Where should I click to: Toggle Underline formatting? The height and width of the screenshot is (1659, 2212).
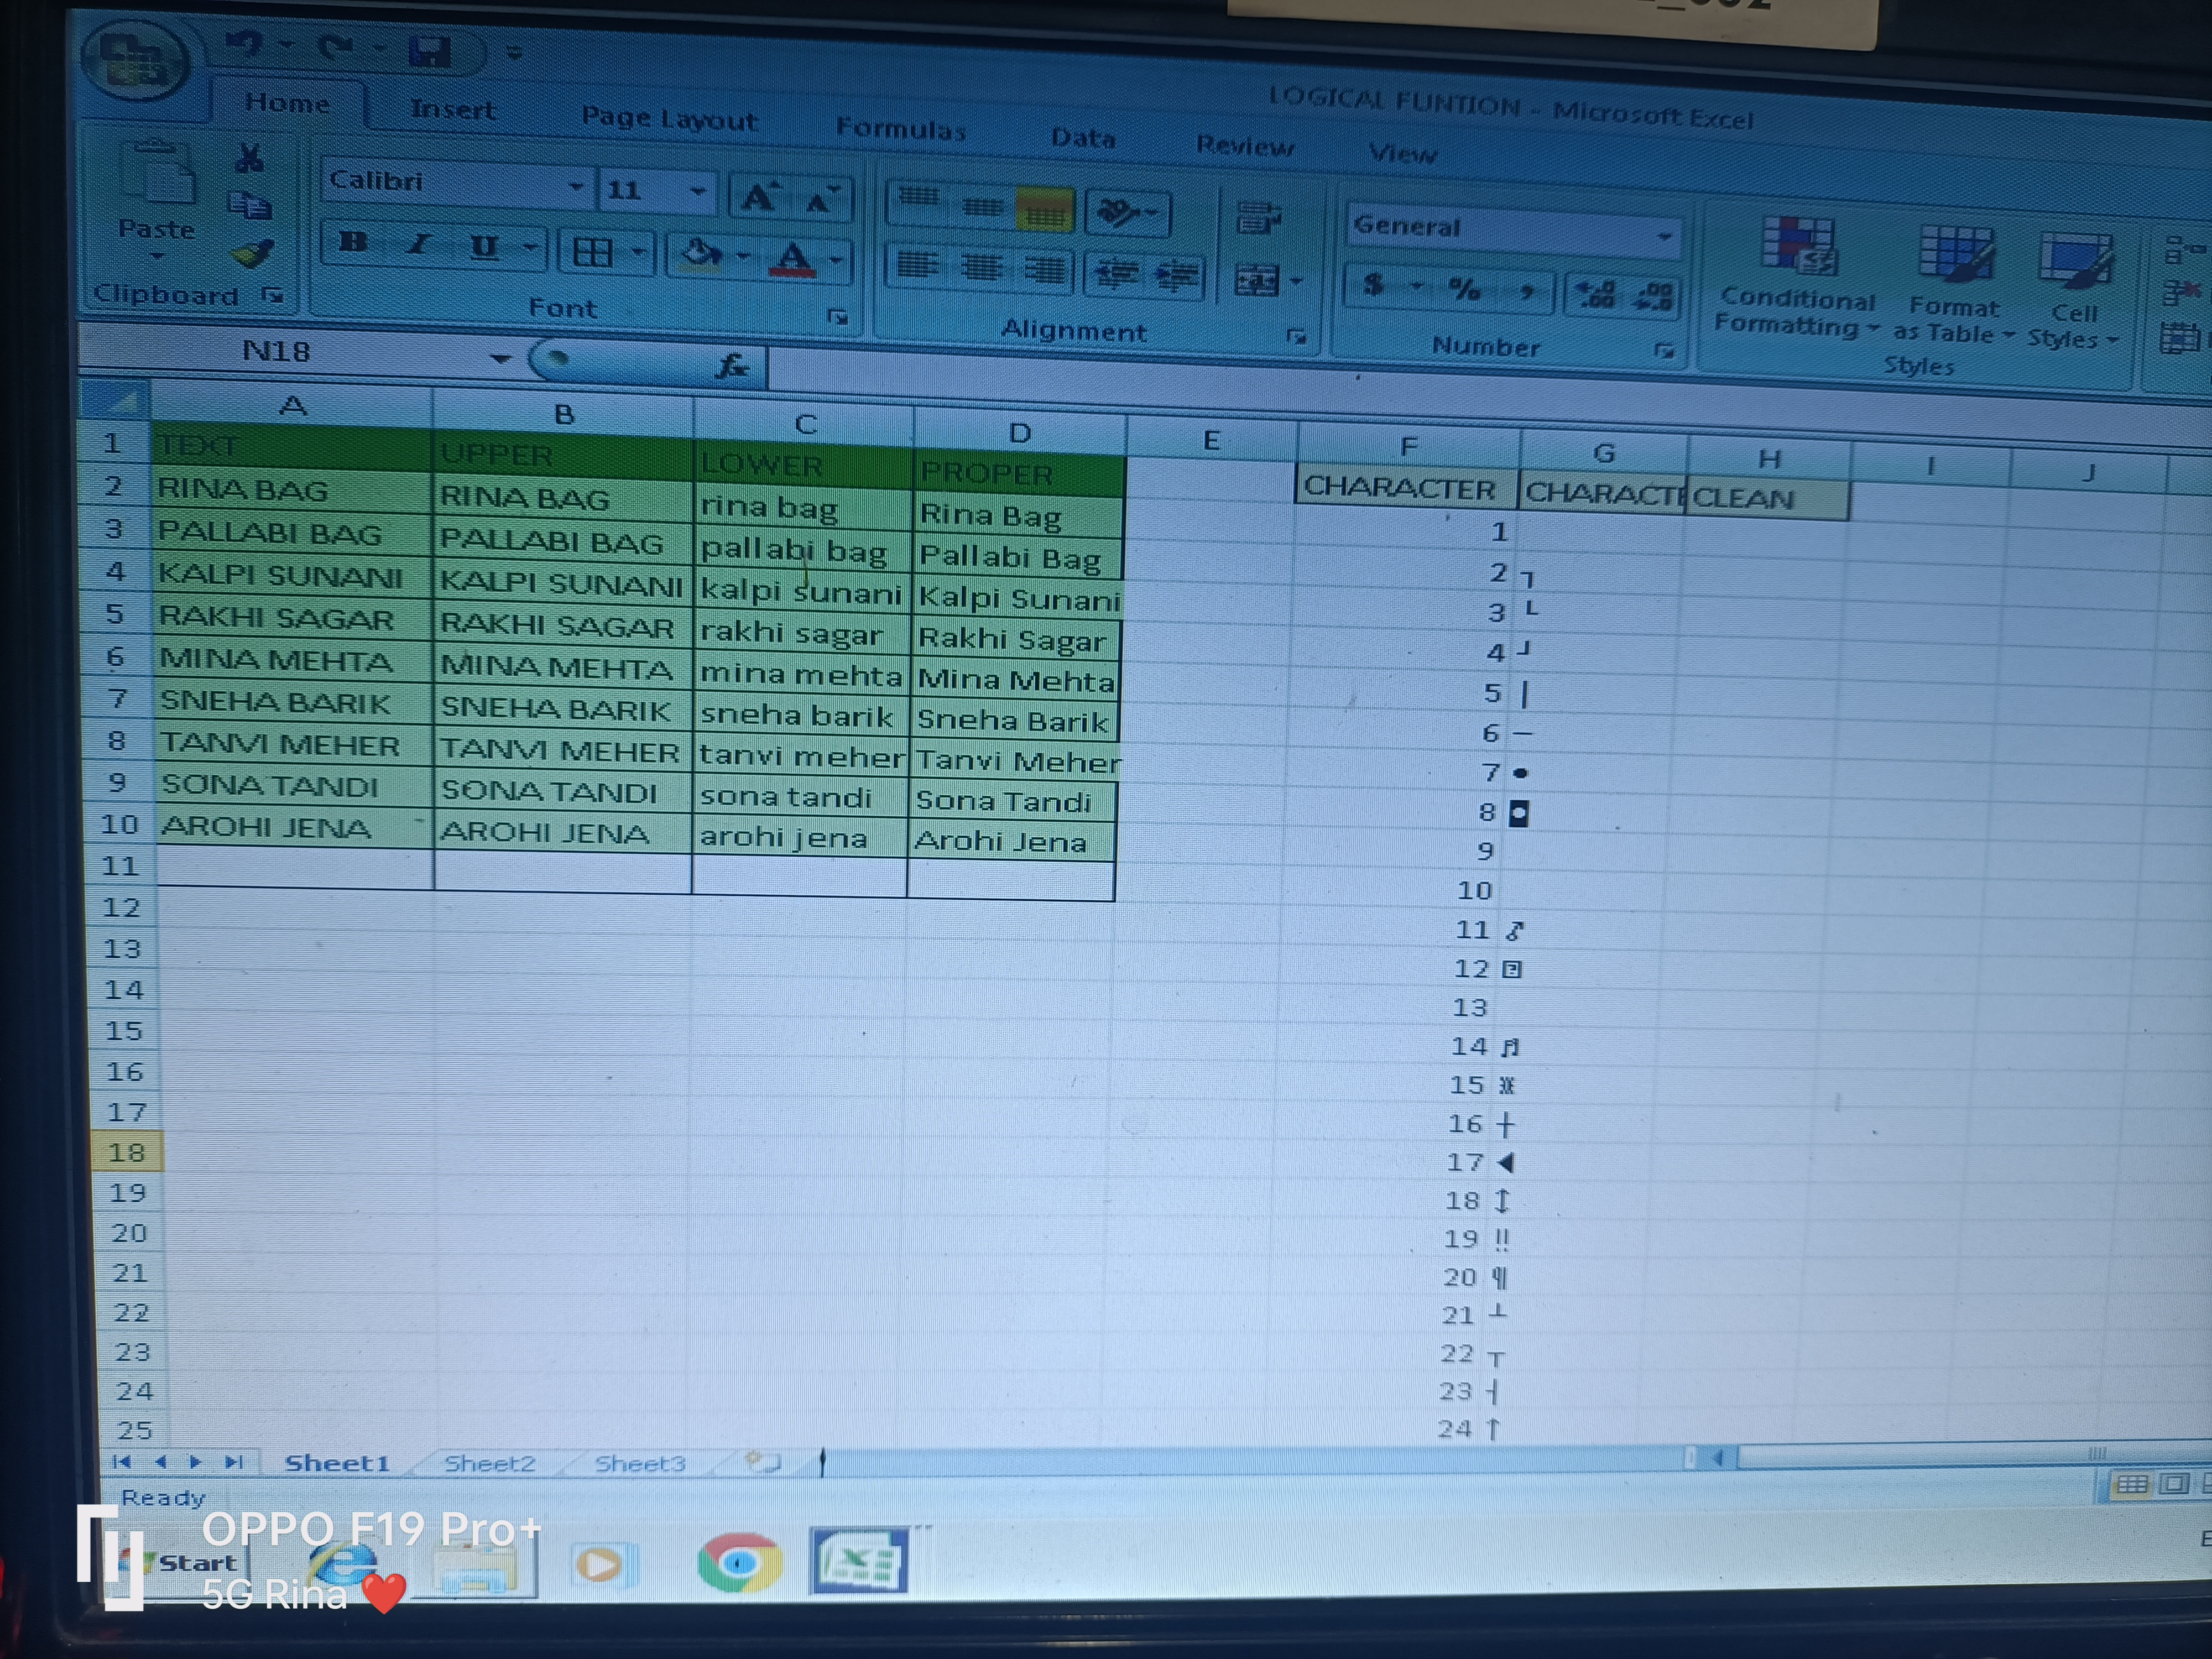[x=485, y=246]
